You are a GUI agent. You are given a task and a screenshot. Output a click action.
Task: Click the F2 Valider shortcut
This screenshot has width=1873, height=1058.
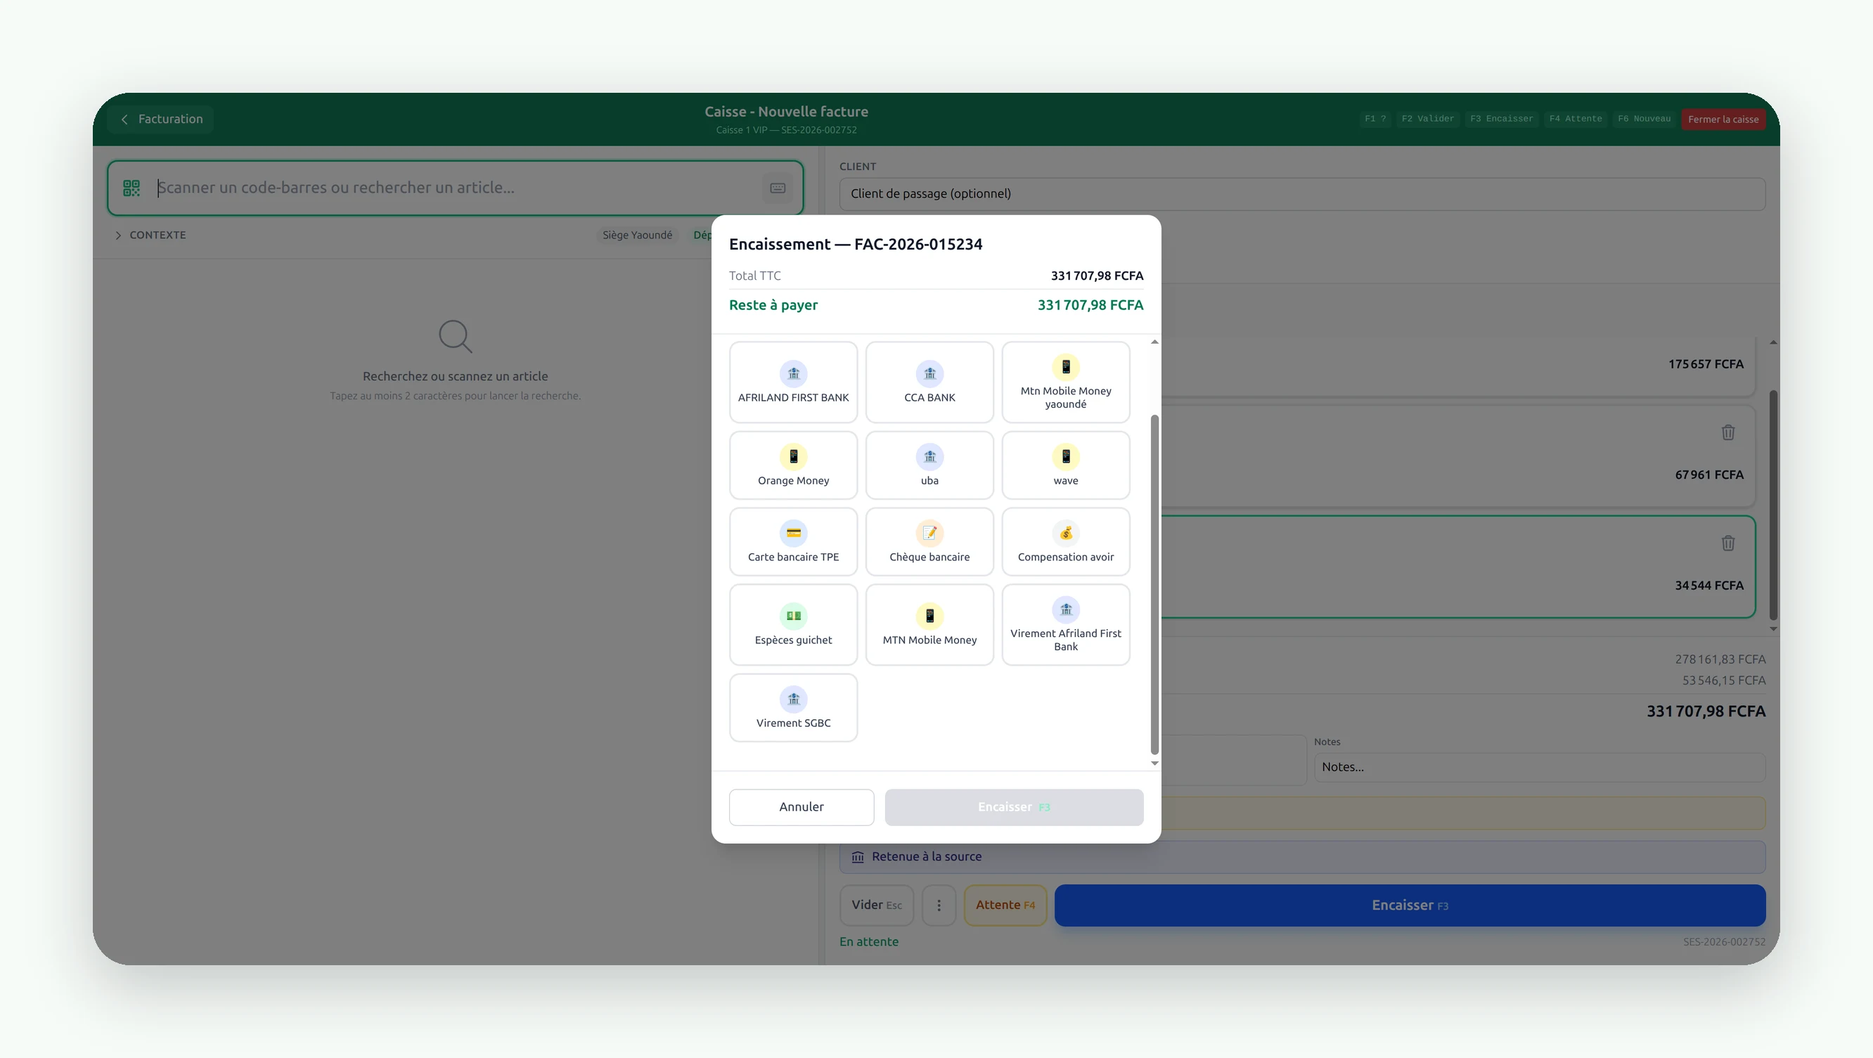1427,119
